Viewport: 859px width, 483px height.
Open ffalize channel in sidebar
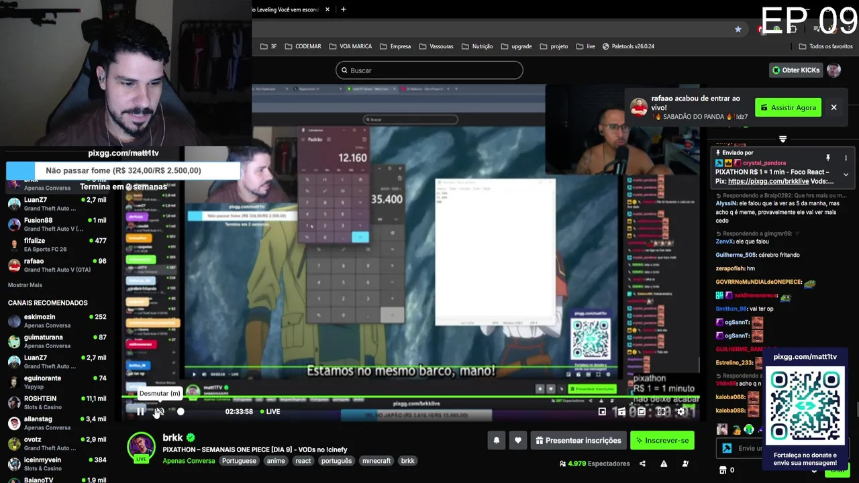click(56, 245)
